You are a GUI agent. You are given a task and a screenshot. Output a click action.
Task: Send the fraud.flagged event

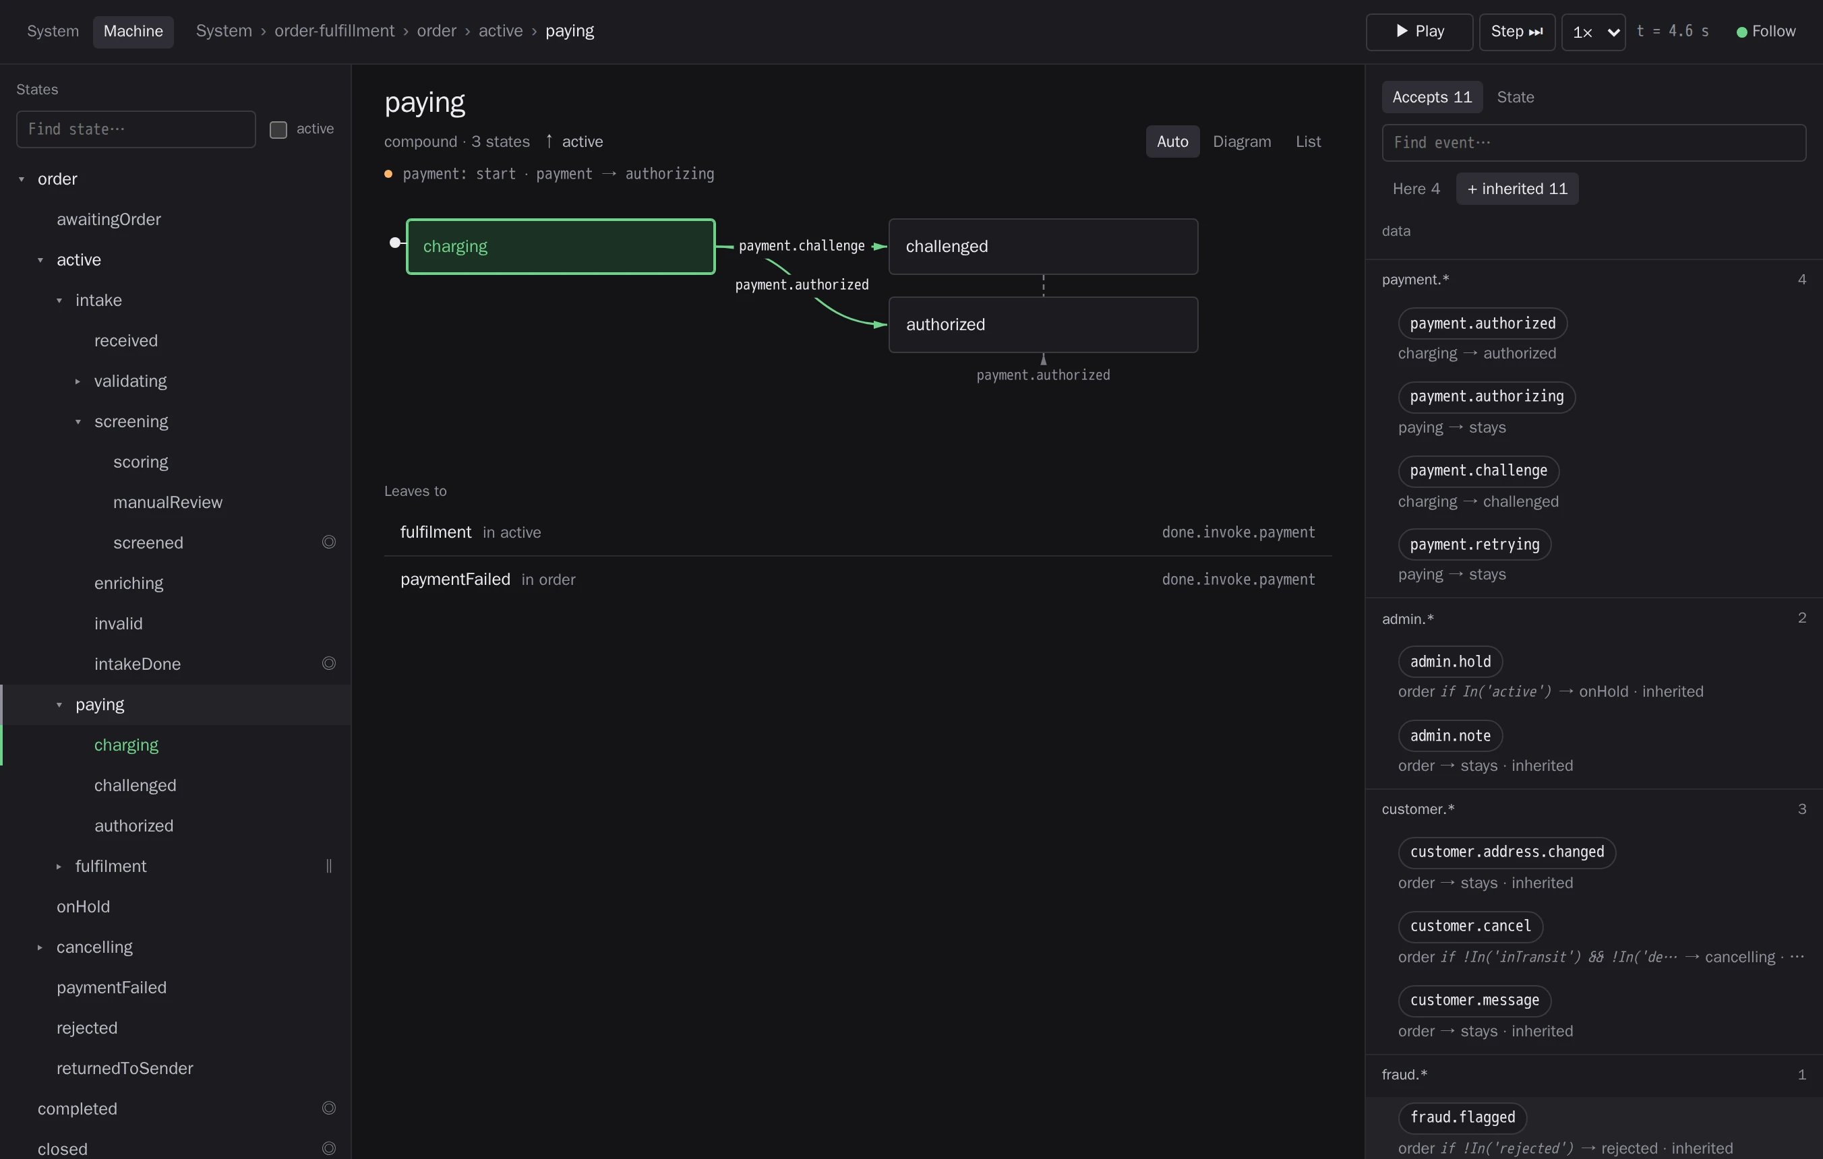(x=1462, y=1117)
